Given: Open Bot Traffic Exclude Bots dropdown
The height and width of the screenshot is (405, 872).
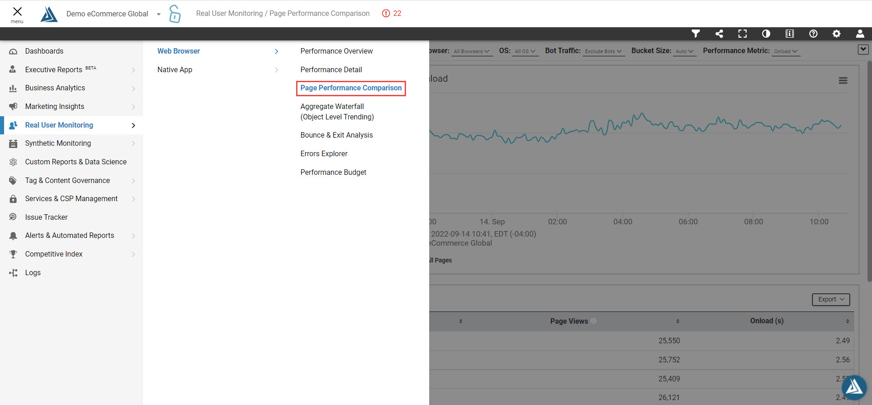Looking at the screenshot, I should (604, 51).
